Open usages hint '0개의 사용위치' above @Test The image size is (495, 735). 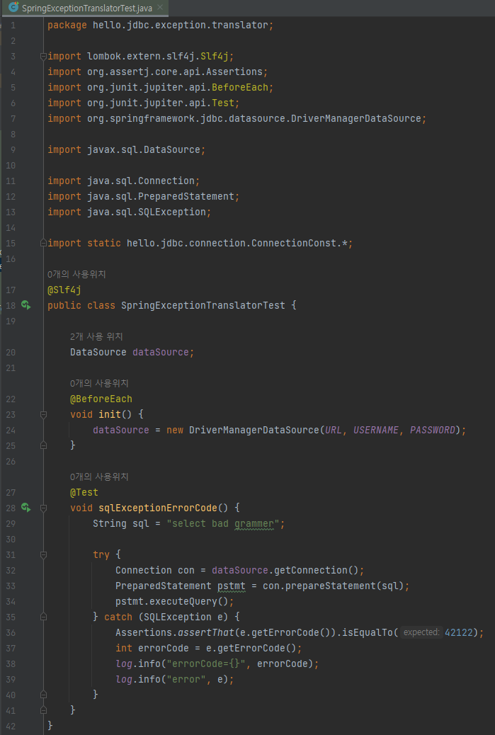(99, 477)
